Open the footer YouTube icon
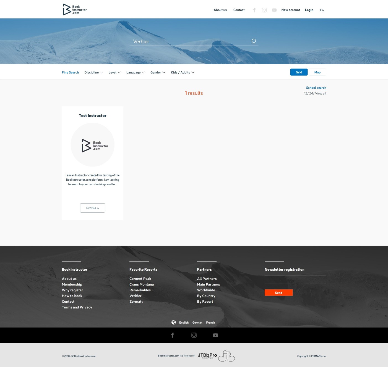388x367 pixels. 215,335
